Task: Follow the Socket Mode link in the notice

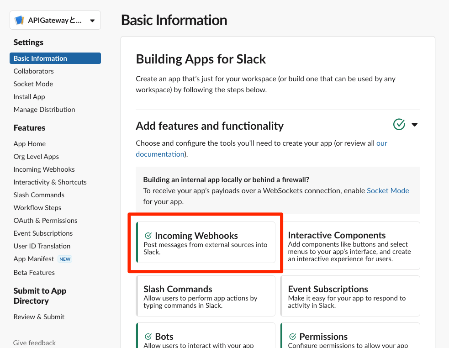Action: coord(388,190)
